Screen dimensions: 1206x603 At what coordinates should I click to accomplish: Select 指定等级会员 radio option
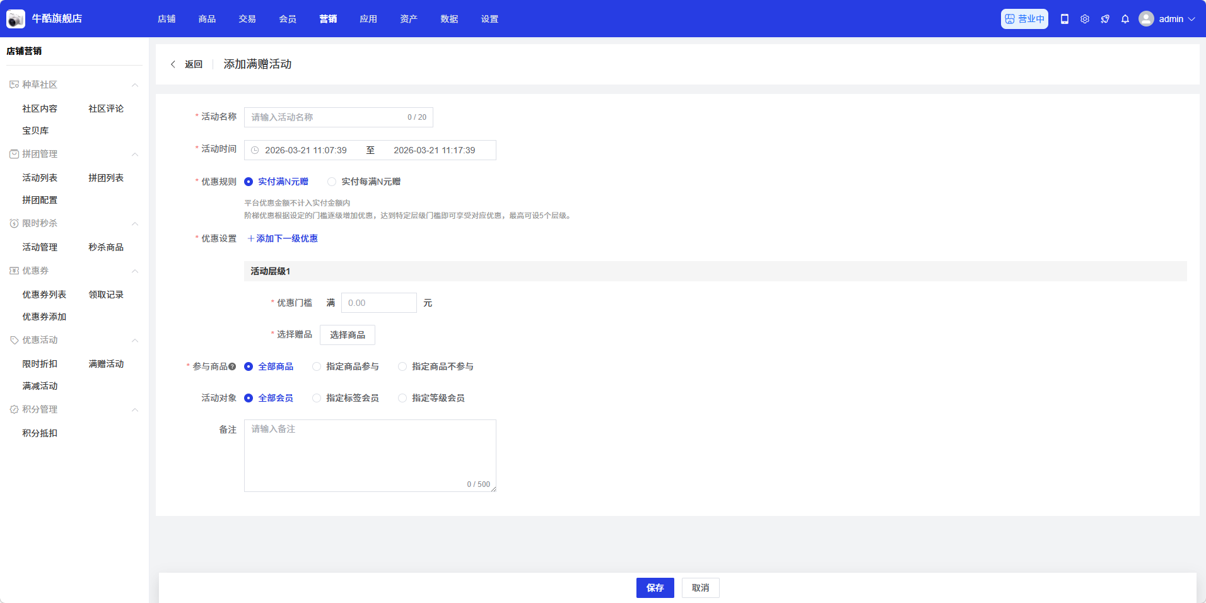pyautogui.click(x=402, y=398)
